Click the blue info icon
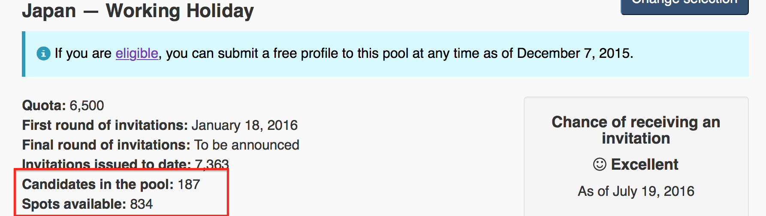 point(43,54)
